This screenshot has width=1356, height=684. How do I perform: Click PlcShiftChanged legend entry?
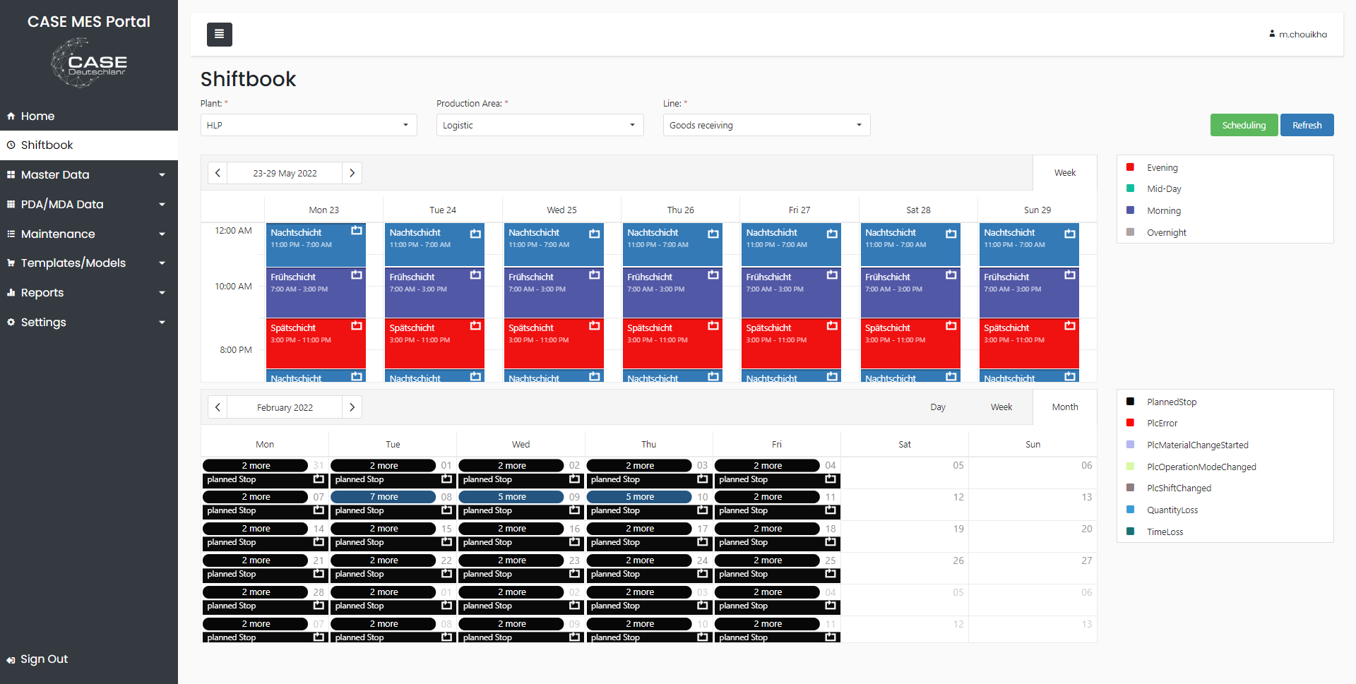1178,488
